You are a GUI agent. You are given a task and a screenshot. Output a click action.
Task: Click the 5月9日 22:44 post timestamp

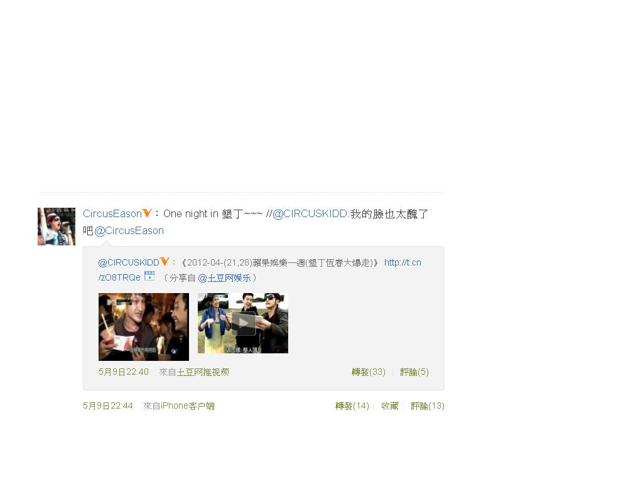click(x=108, y=406)
